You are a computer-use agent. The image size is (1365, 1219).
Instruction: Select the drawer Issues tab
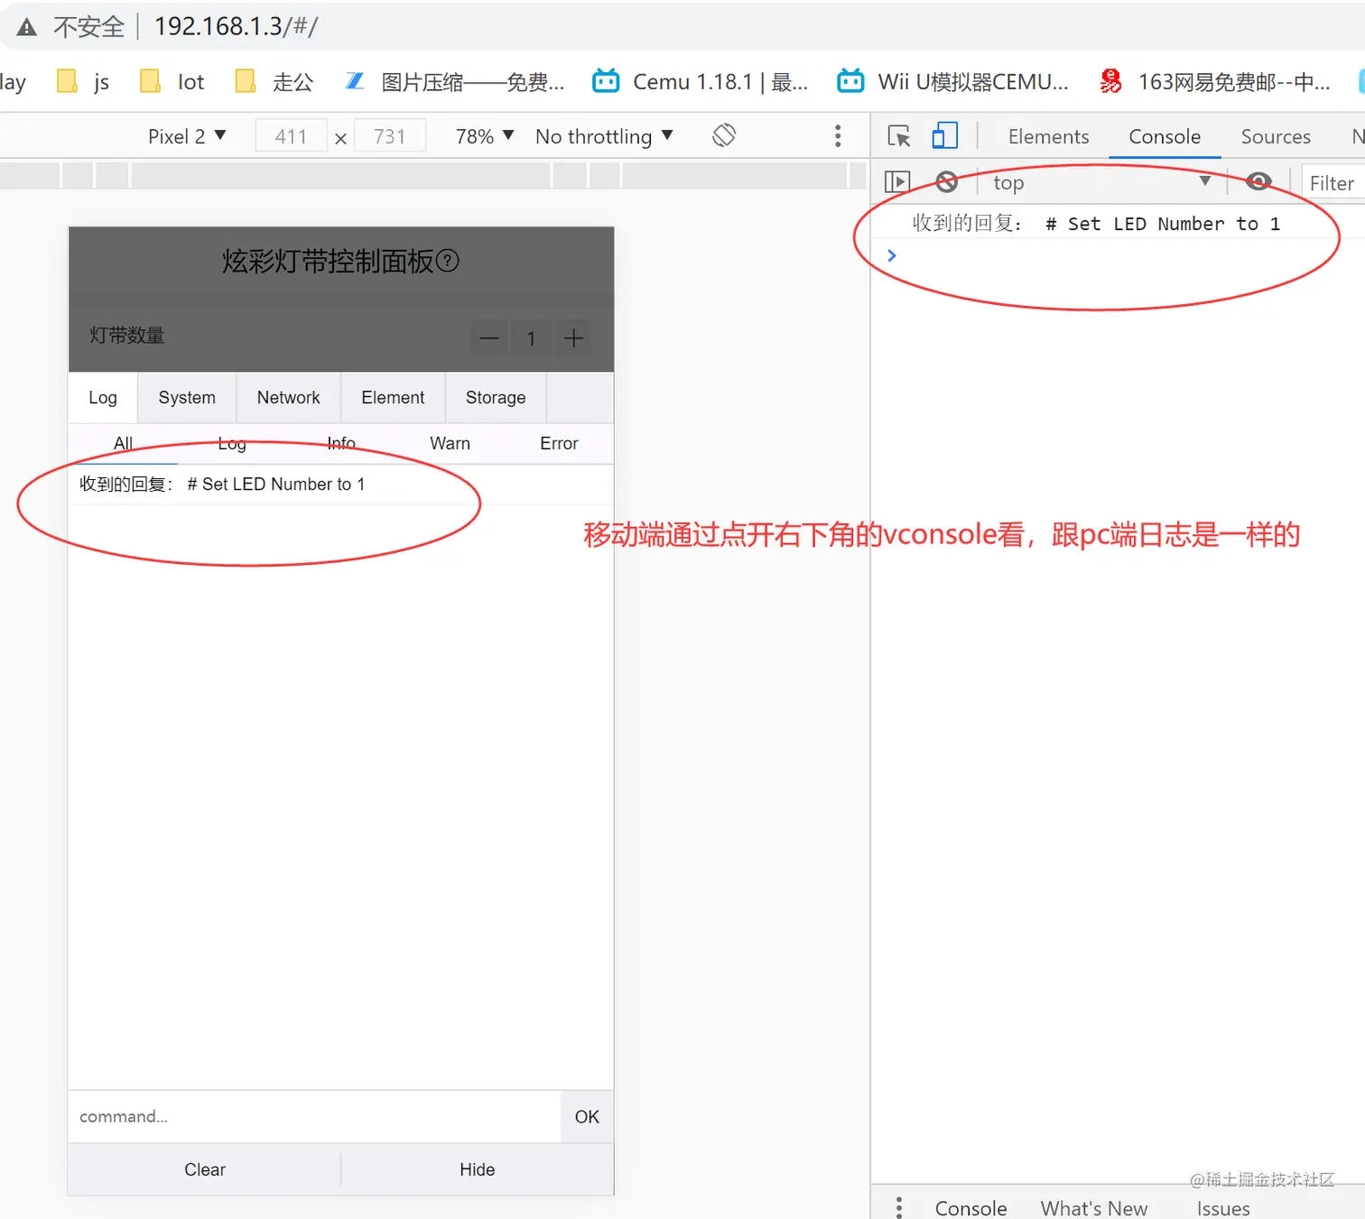click(1223, 1208)
